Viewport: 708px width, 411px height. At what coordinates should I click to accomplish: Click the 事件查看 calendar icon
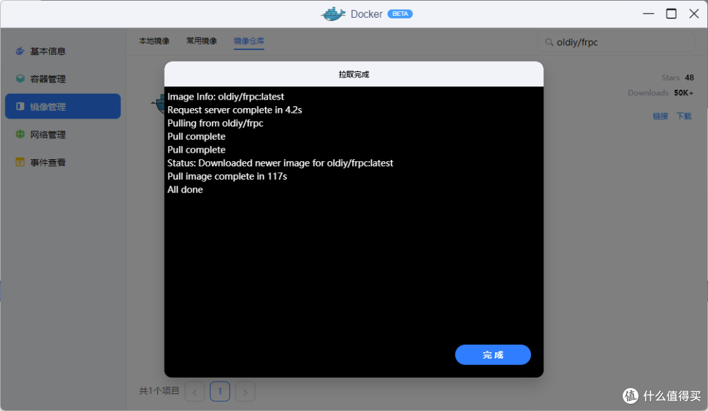pos(20,162)
